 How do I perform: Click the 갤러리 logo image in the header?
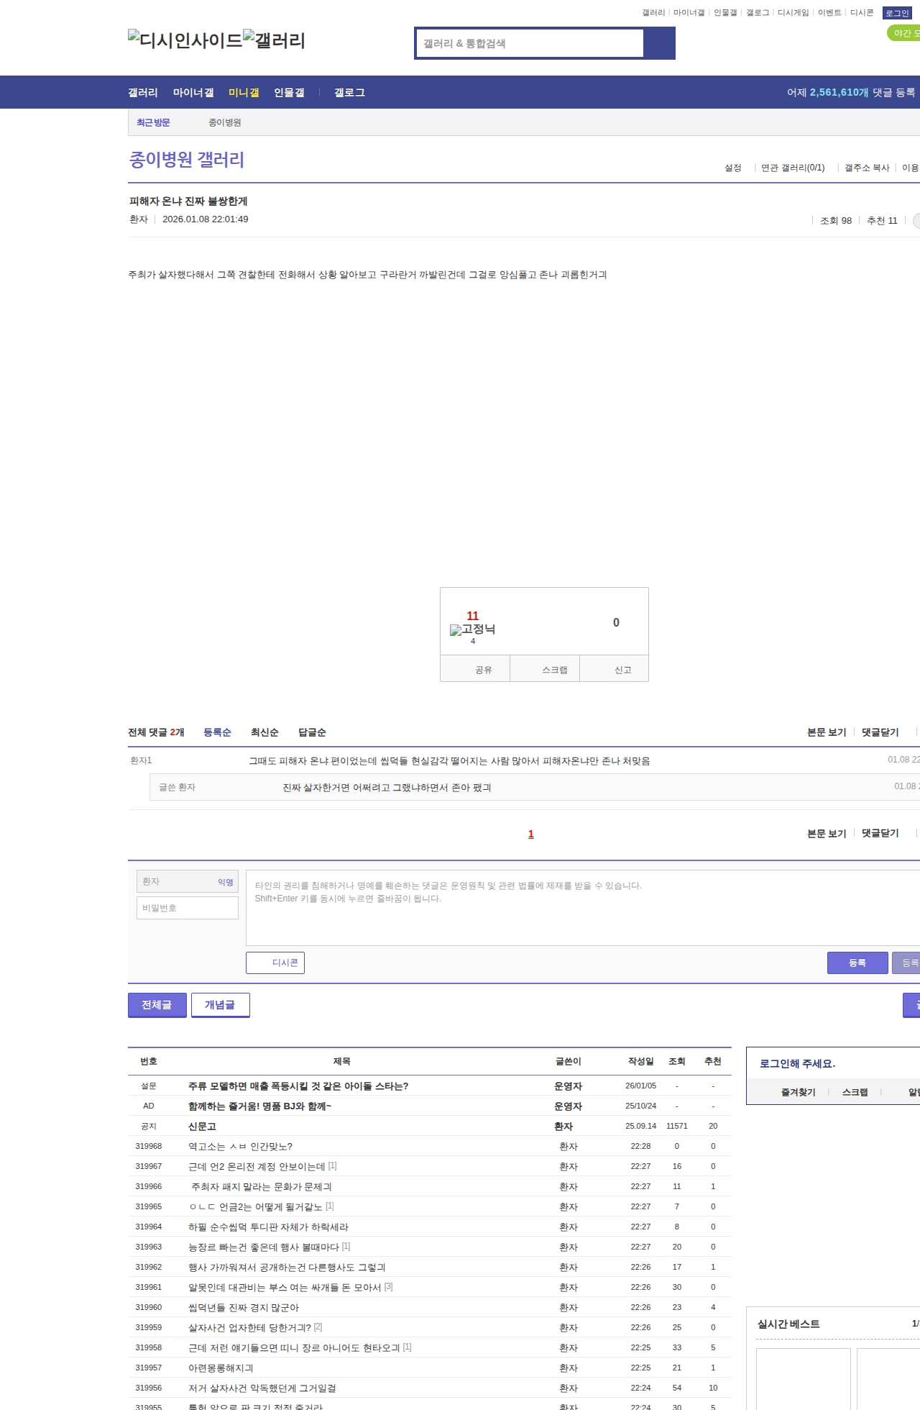(274, 40)
